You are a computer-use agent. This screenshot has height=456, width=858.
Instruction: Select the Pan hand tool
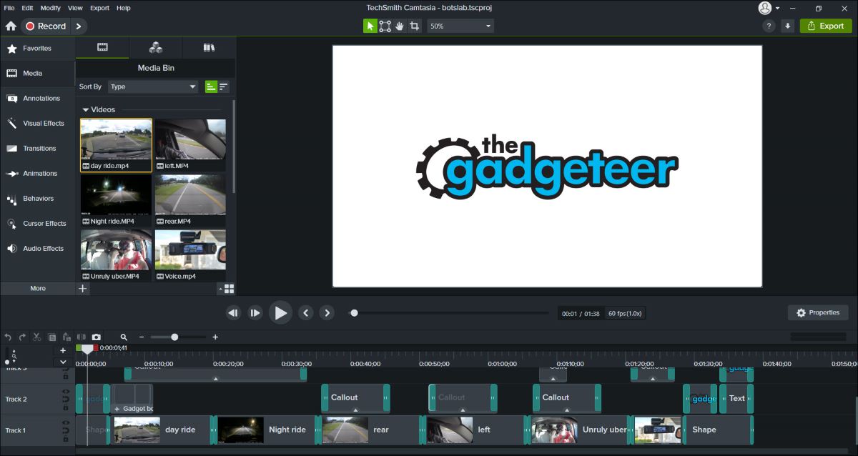(x=400, y=26)
